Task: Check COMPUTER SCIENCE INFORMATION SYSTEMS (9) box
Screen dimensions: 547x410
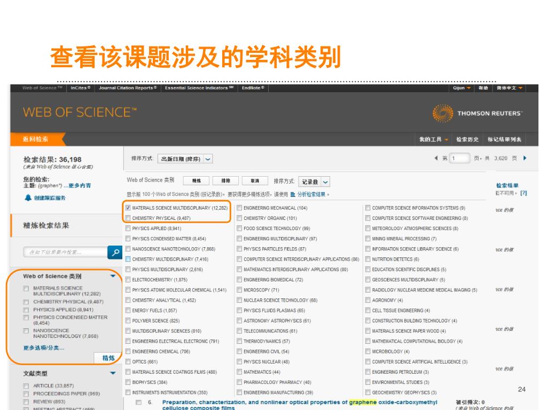Action: (x=368, y=208)
